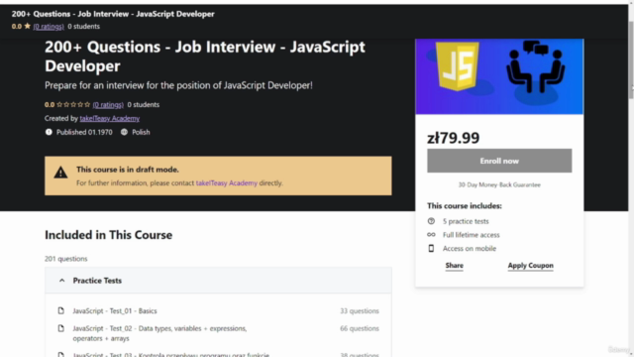Click the '201 questions' text
The image size is (634, 357).
point(66,259)
